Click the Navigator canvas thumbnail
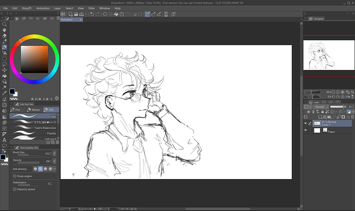This screenshot has height=211, width=355. click(x=329, y=55)
